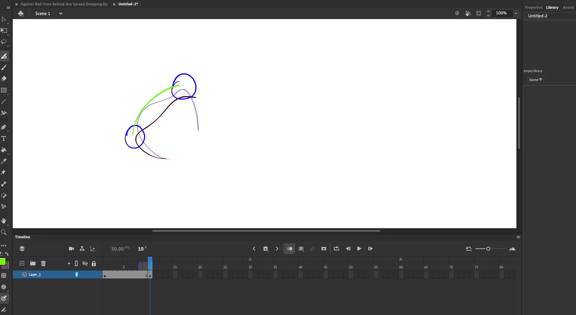The height and width of the screenshot is (315, 576).
Task: Select the 3D Rotation tool
Action: click(4, 195)
